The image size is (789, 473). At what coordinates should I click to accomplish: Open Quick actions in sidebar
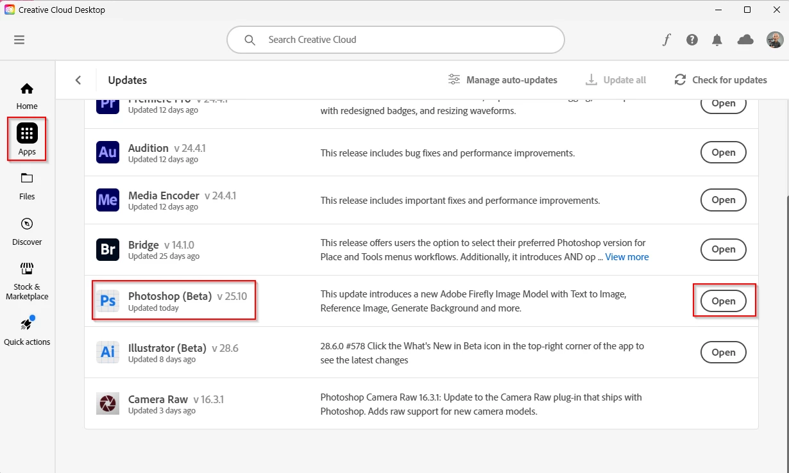[x=27, y=331]
